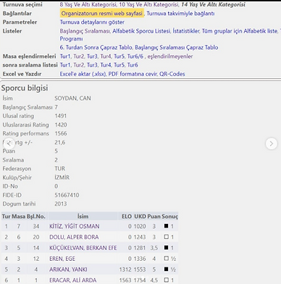Open Programı link
The width and height of the screenshot is (281, 284).
tap(71, 39)
